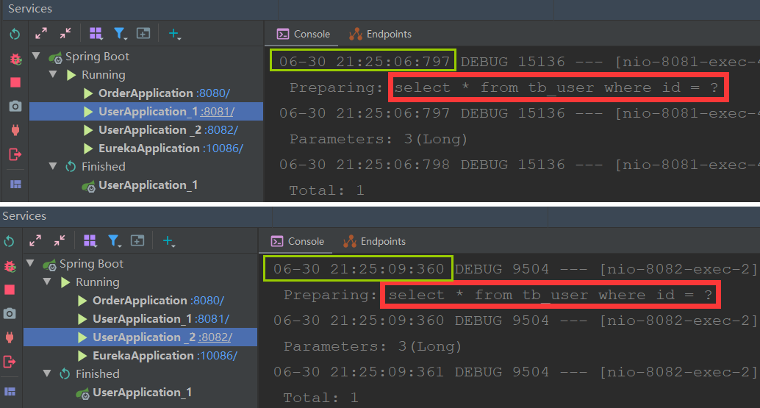This screenshot has width=760, height=408.
Task: Open :10086/ link on EurekaApplication, top tree
Action: 223,148
